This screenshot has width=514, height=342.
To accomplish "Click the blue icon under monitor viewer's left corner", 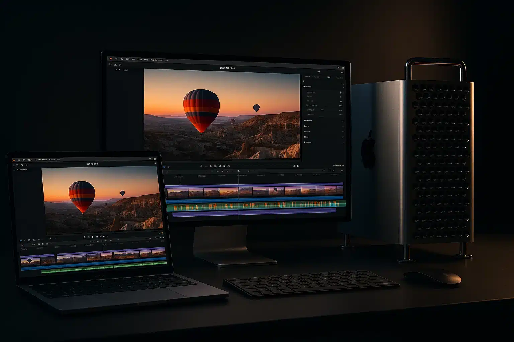I will [x=164, y=167].
